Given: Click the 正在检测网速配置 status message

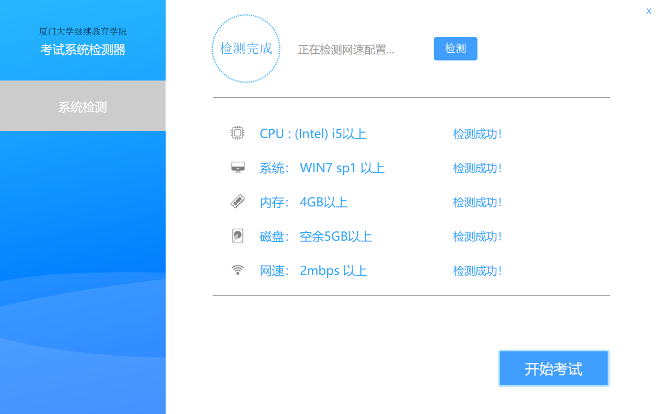Looking at the screenshot, I should tap(345, 50).
